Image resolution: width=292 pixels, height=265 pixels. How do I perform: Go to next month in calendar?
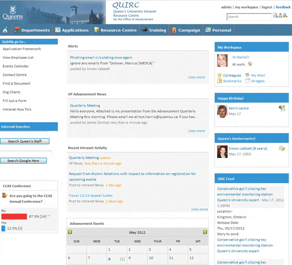tap(205, 232)
